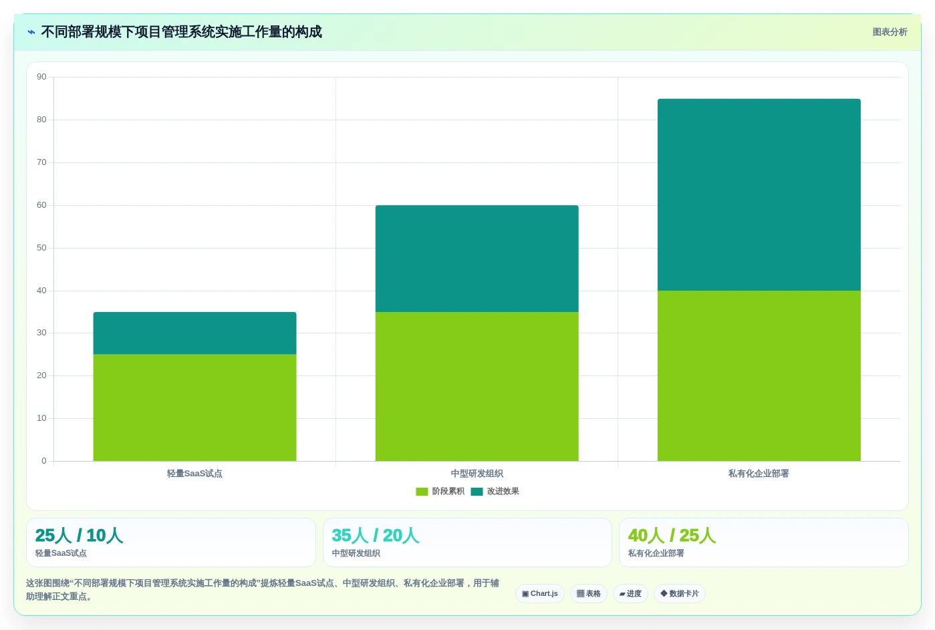This screenshot has width=935, height=630.
Task: Click the 中型研发组织 x-axis label
Action: click(477, 474)
